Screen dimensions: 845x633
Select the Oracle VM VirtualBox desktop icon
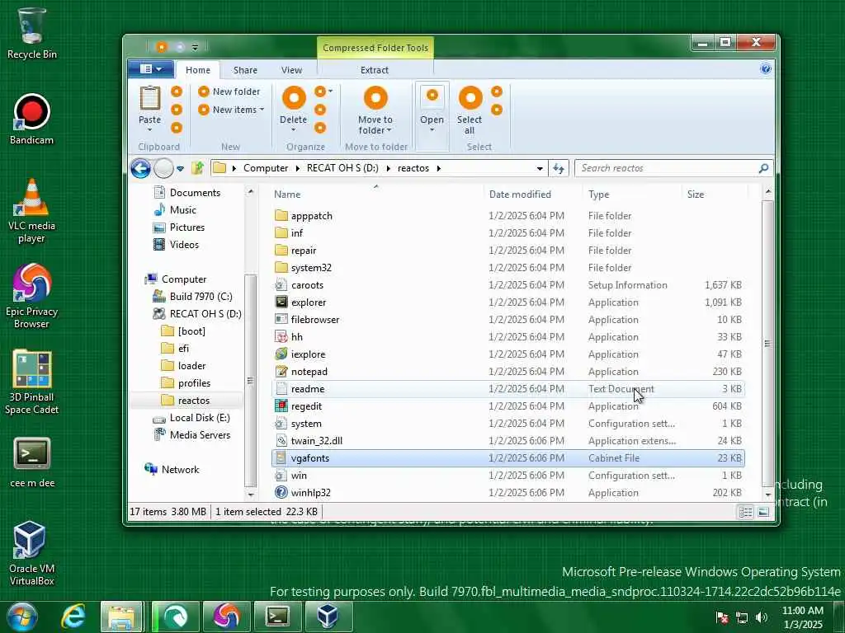point(32,553)
